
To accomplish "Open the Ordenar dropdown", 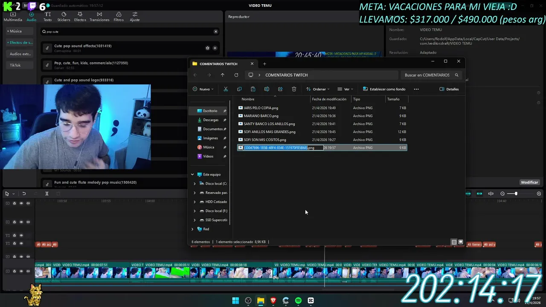I will pyautogui.click(x=318, y=89).
